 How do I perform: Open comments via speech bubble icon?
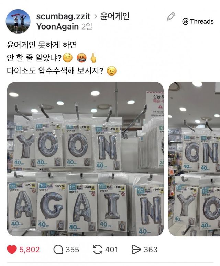(x=58, y=250)
